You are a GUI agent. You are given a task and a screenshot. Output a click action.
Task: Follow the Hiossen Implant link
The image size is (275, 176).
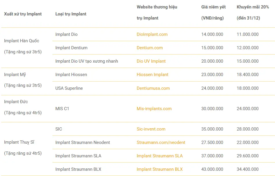tap(152, 75)
